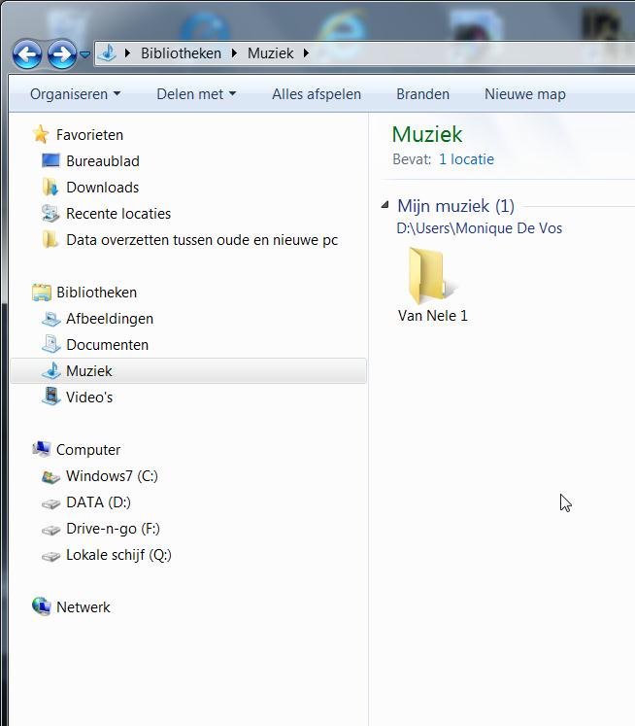Click the Video's filmstrip icon
The image size is (635, 726).
click(50, 397)
